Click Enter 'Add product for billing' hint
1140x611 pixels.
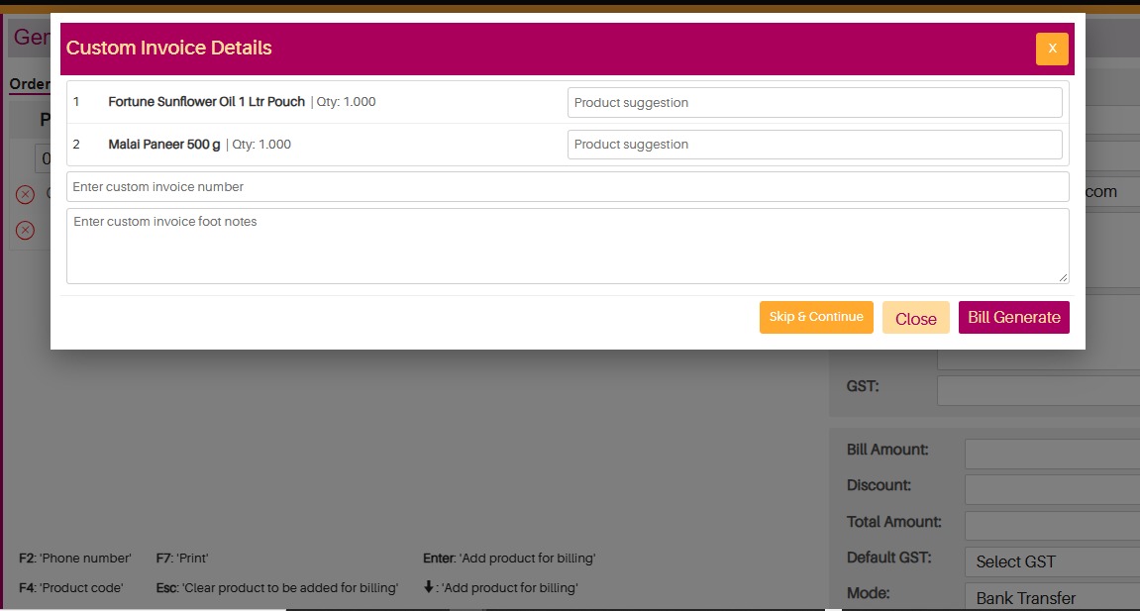click(x=509, y=559)
